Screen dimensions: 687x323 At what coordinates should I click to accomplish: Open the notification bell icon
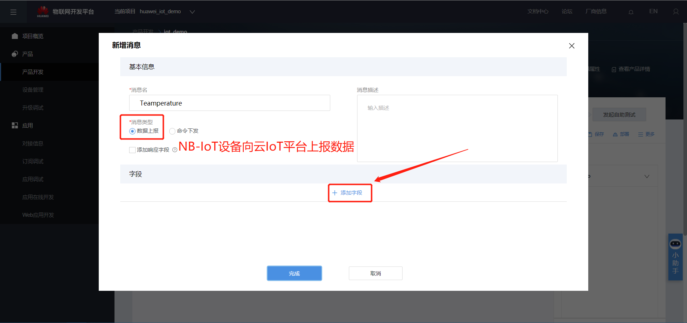pos(631,12)
